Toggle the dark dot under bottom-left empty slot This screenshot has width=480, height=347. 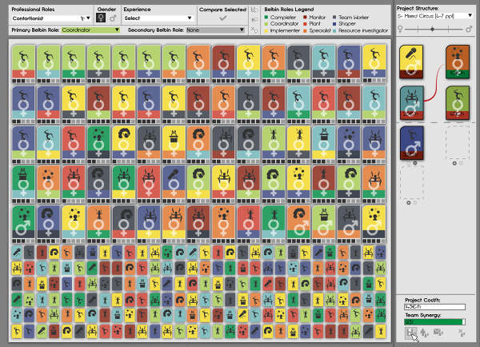408,202
